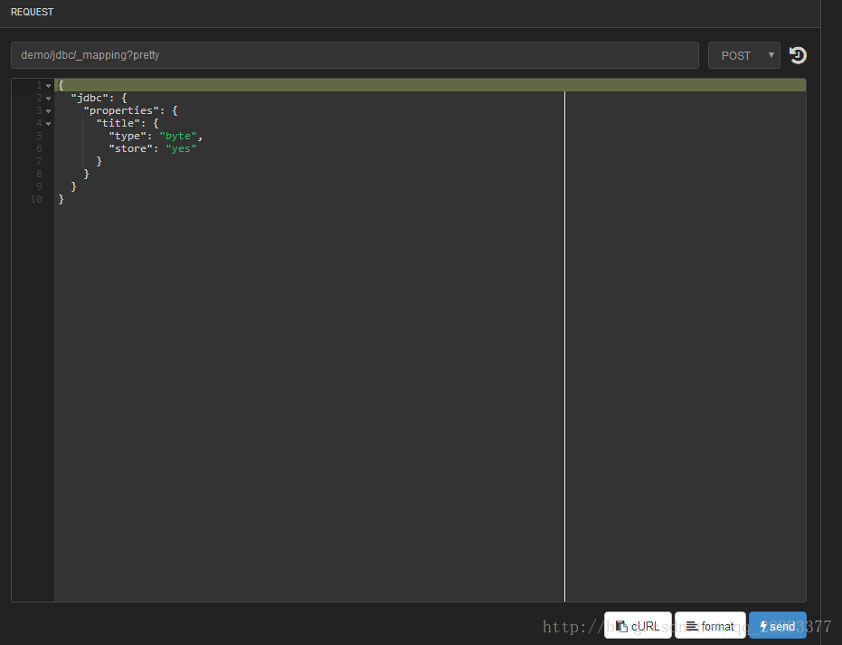Collapse the "title" block fold arrow
The height and width of the screenshot is (645, 842).
(48, 124)
